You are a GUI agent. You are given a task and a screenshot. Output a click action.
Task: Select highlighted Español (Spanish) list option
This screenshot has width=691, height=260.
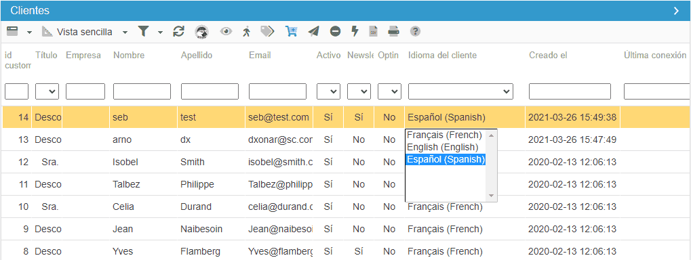click(445, 159)
